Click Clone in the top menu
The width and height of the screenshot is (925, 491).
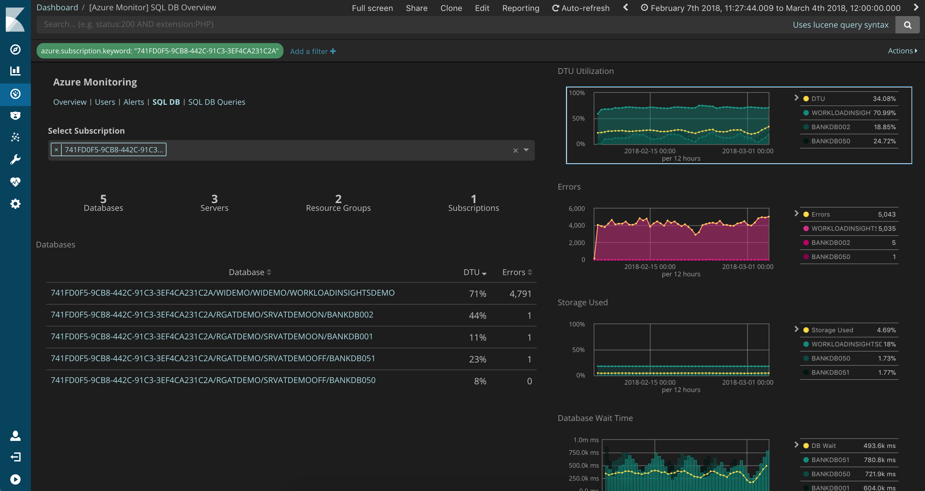(451, 8)
